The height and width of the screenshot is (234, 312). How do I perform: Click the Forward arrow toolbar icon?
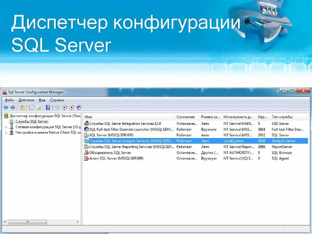[x=13, y=108]
